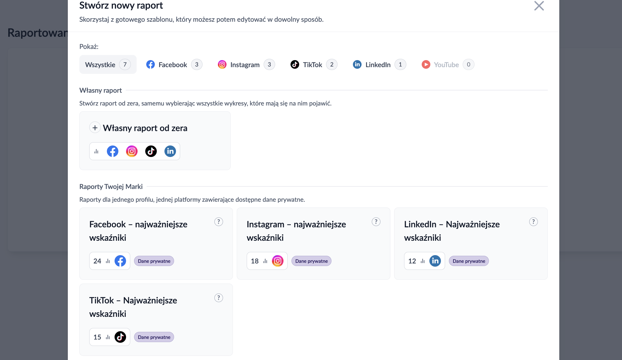This screenshot has width=622, height=360.
Task: Choose Facebook – najważniejsze wskaźniki template
Action: click(x=156, y=244)
